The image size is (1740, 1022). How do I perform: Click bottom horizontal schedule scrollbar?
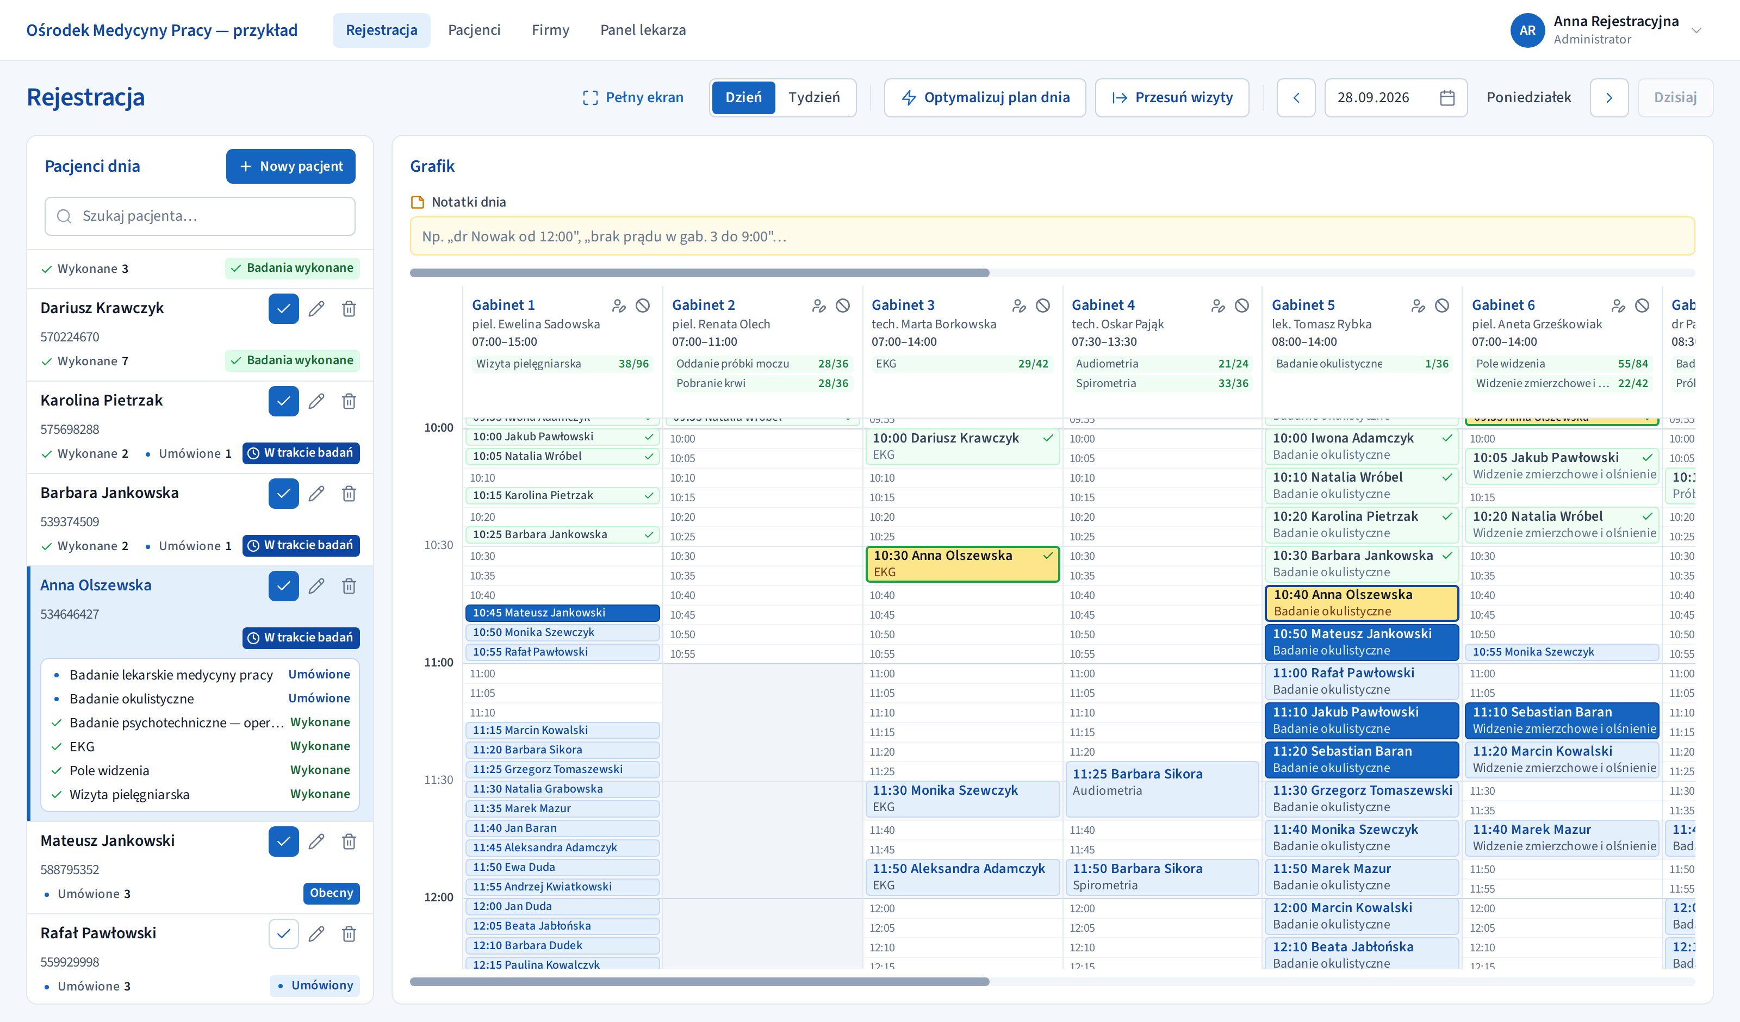click(x=699, y=981)
